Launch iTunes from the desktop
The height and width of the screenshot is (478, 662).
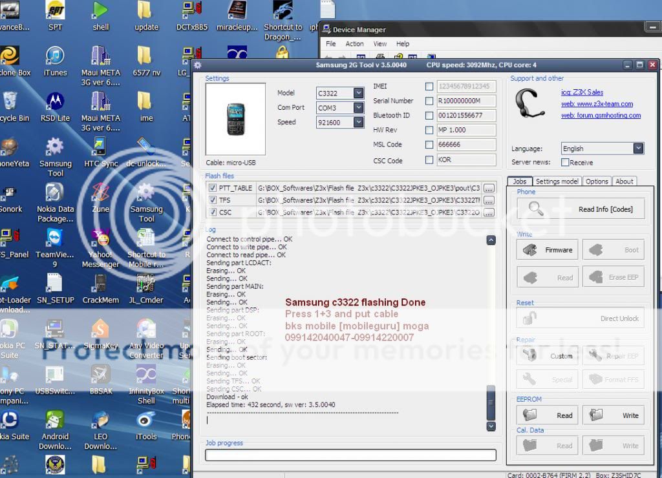55,61
